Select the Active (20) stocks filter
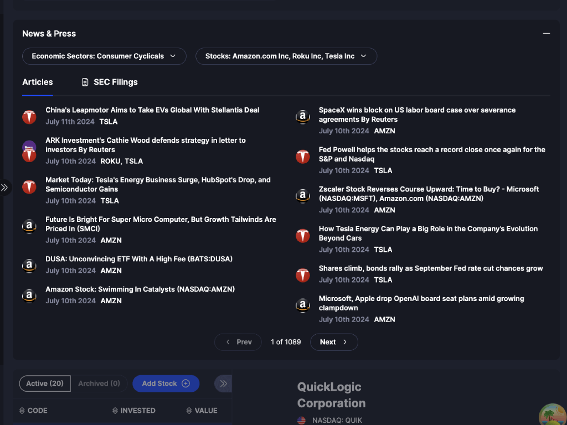Image resolution: width=567 pixels, height=425 pixels. tap(45, 383)
